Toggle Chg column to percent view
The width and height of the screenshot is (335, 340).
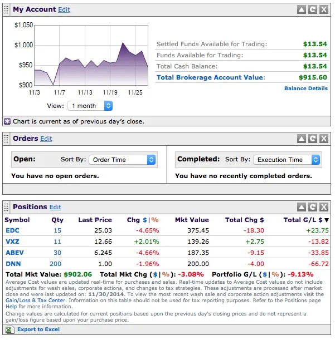point(155,220)
